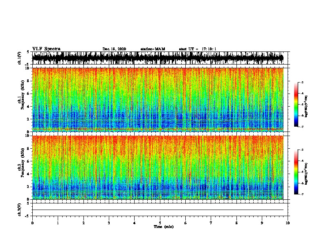Click the "5" voltage tick on ch.3(V) axis
The height and width of the screenshot is (250, 324).
(28, 203)
